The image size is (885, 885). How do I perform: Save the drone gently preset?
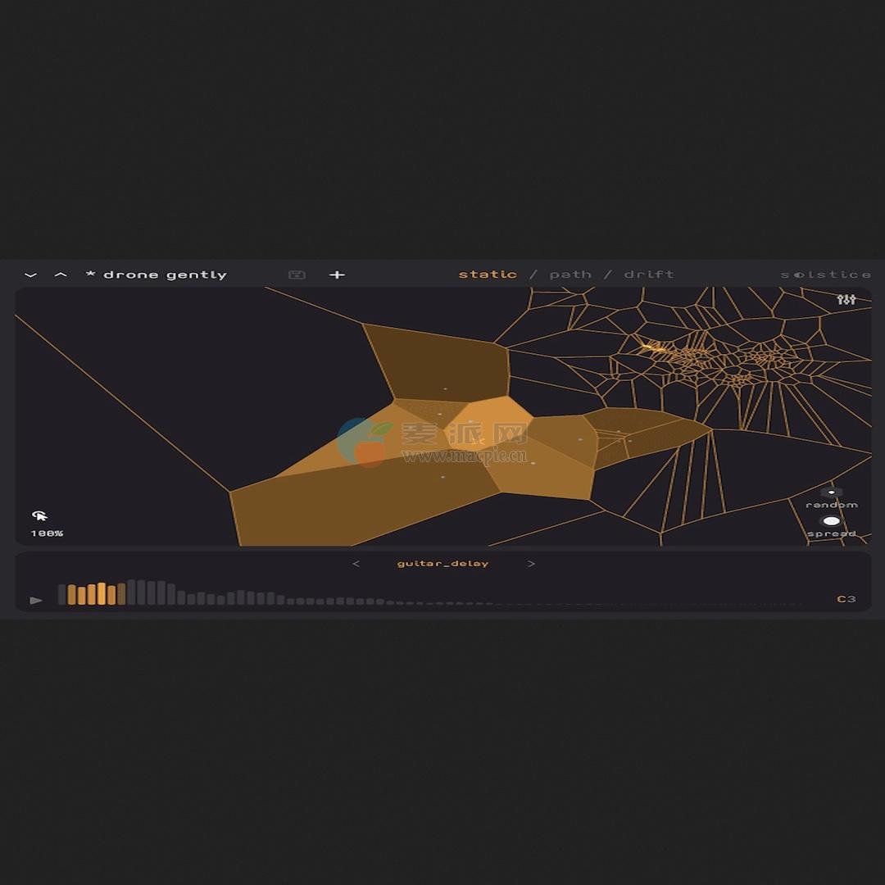pos(297,275)
